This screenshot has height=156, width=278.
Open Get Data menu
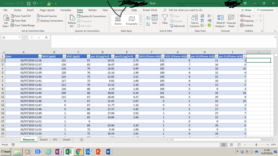coord(6,21)
